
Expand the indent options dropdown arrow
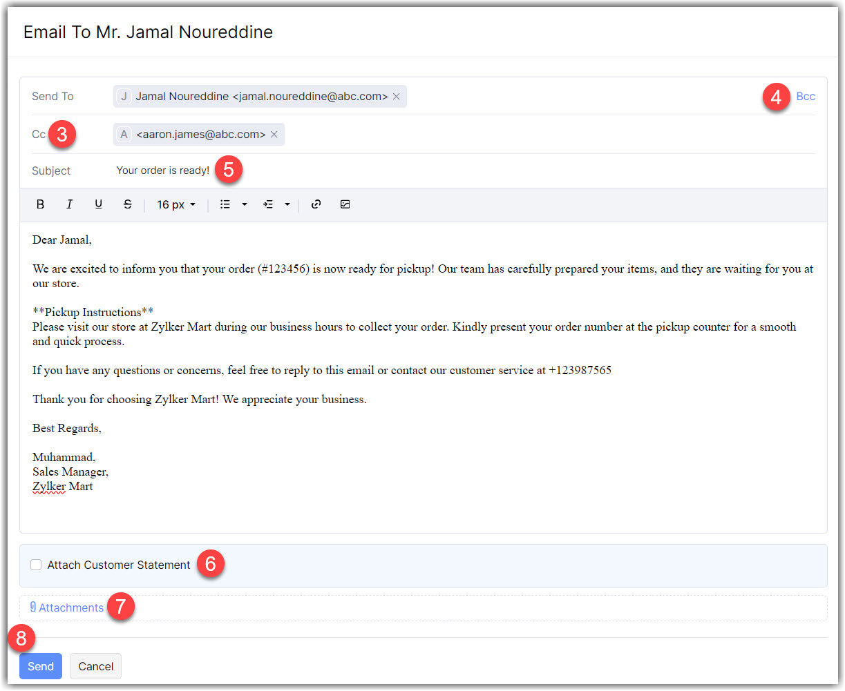click(x=287, y=204)
